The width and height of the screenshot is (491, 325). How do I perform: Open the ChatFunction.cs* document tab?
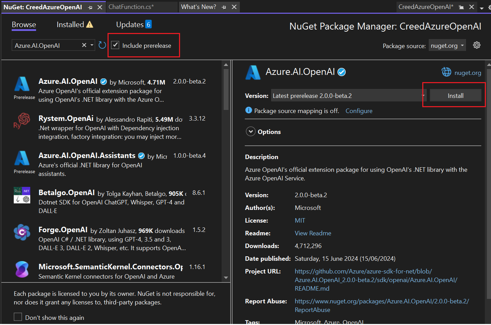pos(131,7)
